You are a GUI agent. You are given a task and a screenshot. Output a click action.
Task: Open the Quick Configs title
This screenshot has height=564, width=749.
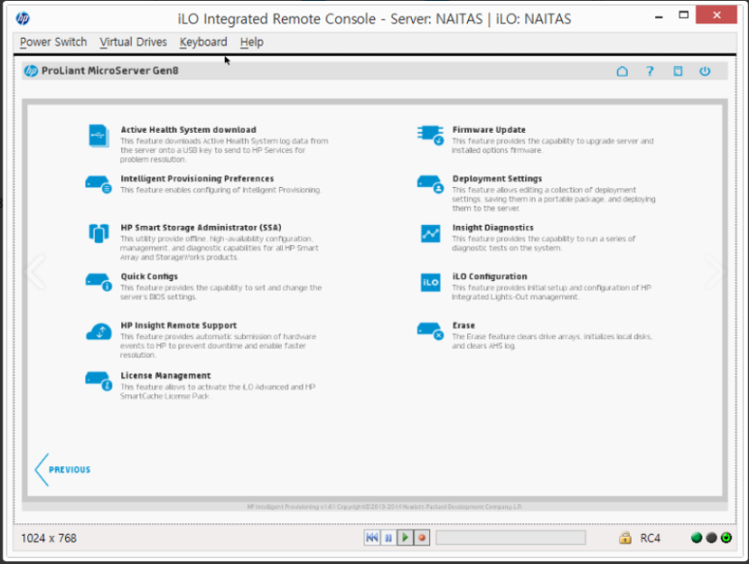point(149,276)
